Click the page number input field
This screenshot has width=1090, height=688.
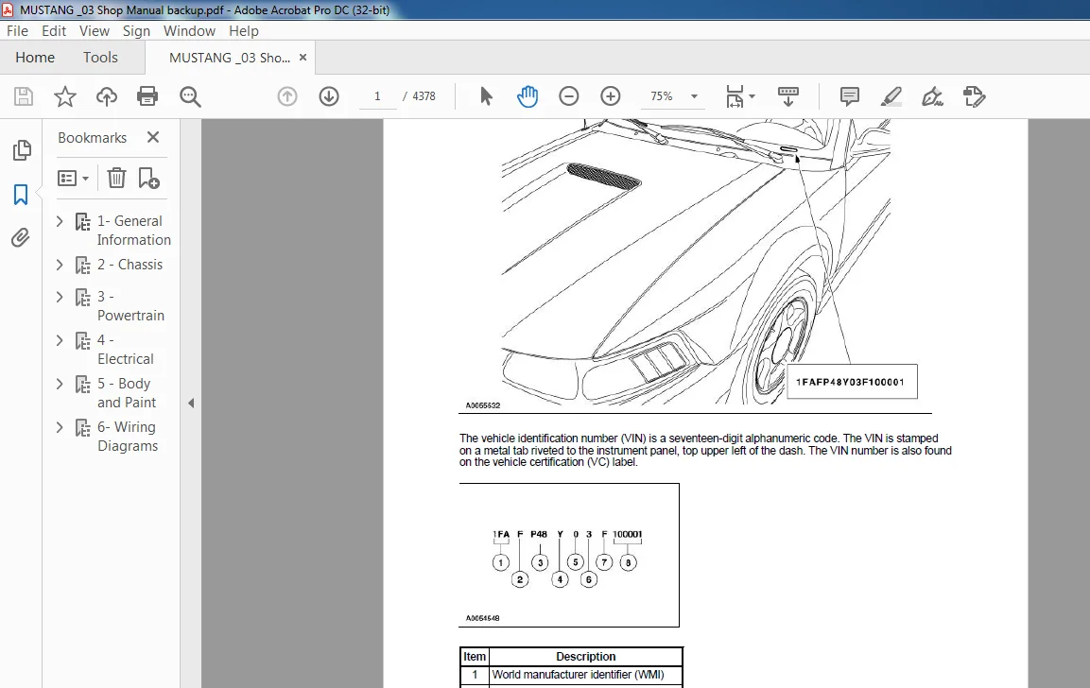(377, 96)
